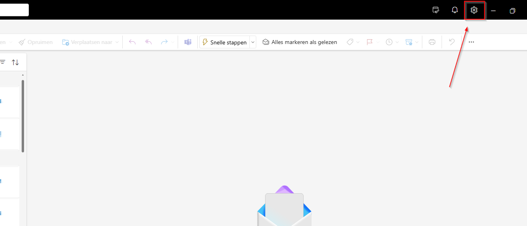Click the forward arrow icon
The image size is (527, 226).
(x=164, y=42)
